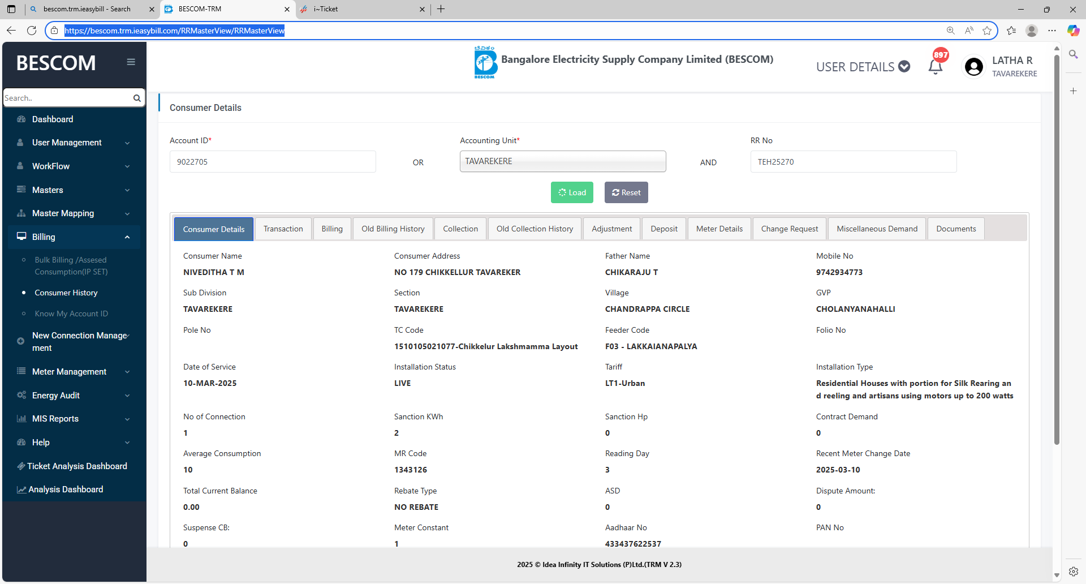Open Consumer History submenu item
This screenshot has width=1086, height=584.
click(x=66, y=293)
